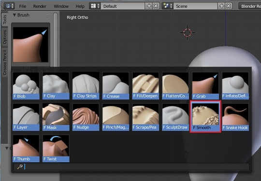Pick the Inflate/Deflate brush
This screenshot has width=261, height=181.
pyautogui.click(x=235, y=86)
